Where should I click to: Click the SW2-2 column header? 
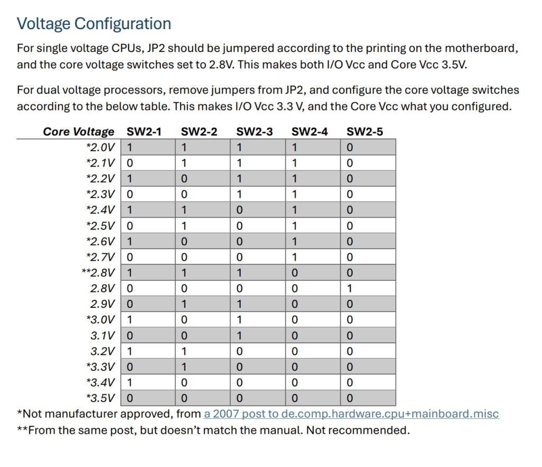199,132
